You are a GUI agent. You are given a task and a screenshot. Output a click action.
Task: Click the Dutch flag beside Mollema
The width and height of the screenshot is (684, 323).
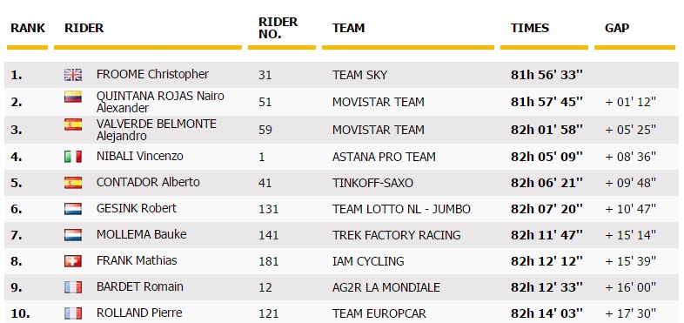pyautogui.click(x=73, y=235)
